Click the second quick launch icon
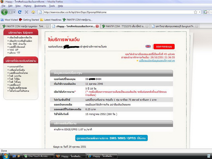The image size is (212, 159). [x=19, y=156]
